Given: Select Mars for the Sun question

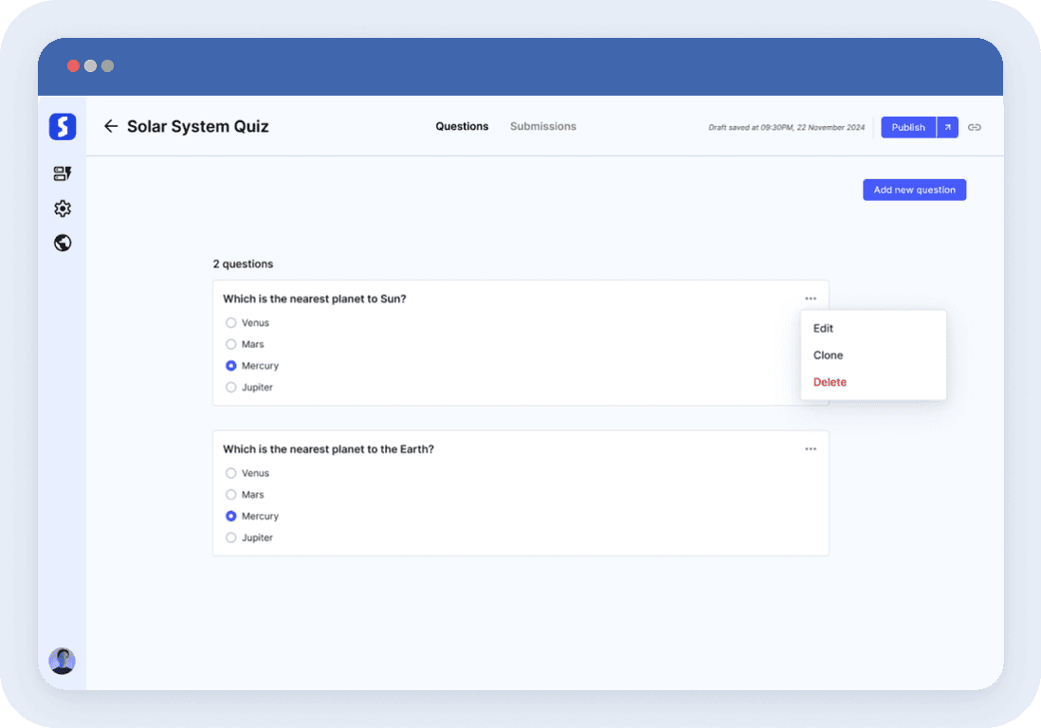Looking at the screenshot, I should 231,344.
